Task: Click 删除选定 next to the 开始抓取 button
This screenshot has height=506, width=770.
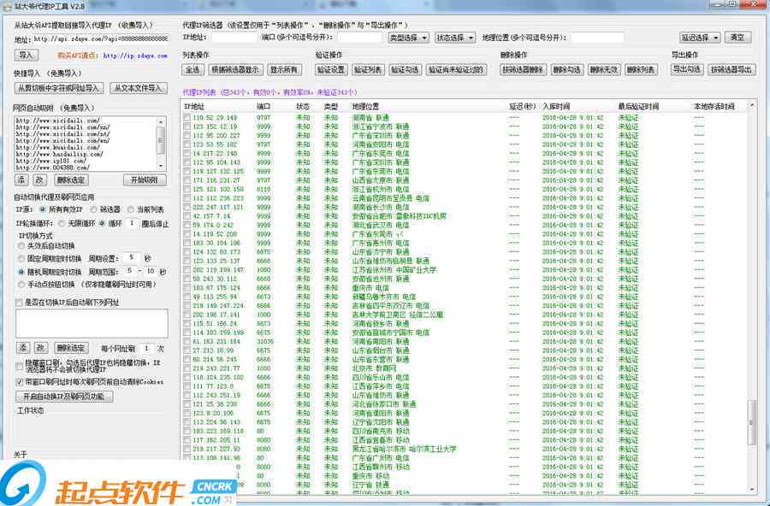Action: tap(71, 180)
